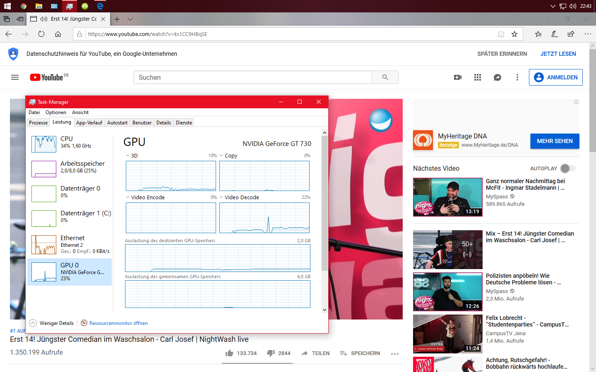Image resolution: width=596 pixels, height=372 pixels.
Task: Open Optionen menu in Task Manager
Action: pos(56,112)
